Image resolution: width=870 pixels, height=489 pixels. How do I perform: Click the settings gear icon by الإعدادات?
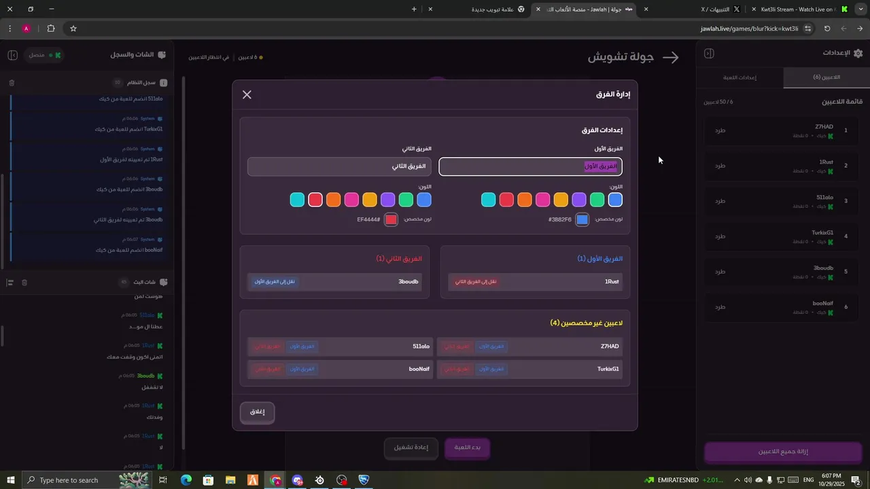858,53
